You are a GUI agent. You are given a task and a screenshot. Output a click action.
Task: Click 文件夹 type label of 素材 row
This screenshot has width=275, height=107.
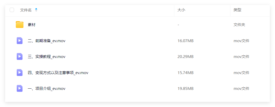click(239, 25)
